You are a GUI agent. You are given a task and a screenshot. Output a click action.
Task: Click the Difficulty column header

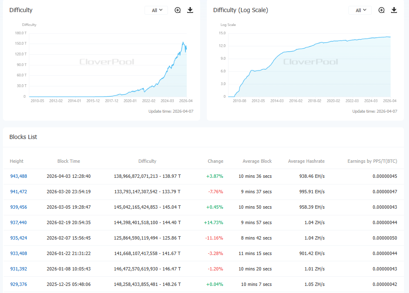[147, 161]
